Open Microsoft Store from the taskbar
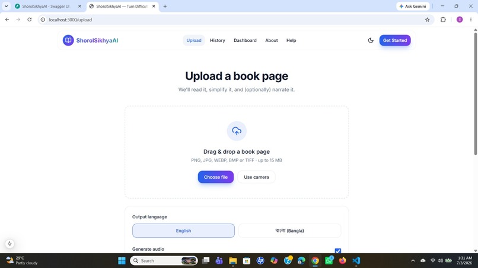 (x=247, y=261)
